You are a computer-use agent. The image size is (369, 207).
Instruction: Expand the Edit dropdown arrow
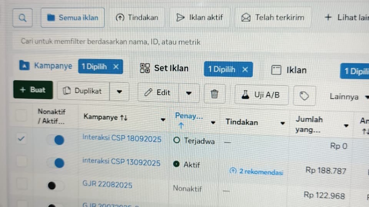coord(189,93)
